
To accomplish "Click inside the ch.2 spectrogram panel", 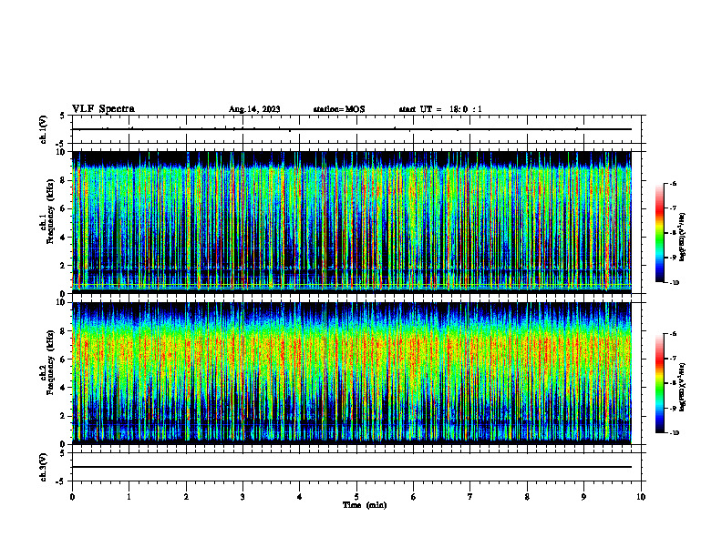I will (x=352, y=373).
